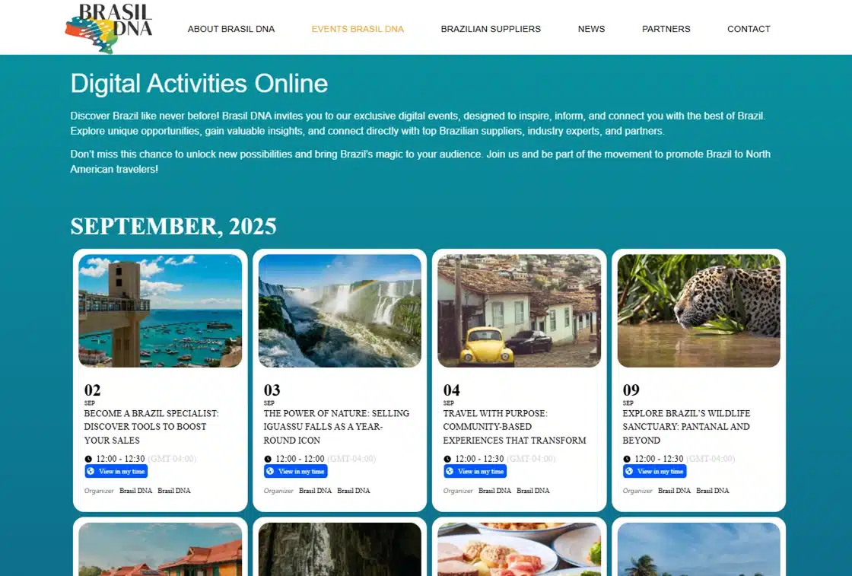Open the Partners page
The width and height of the screenshot is (852, 576).
pyautogui.click(x=666, y=29)
